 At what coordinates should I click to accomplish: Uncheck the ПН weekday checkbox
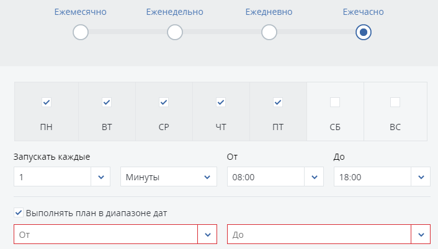point(47,102)
